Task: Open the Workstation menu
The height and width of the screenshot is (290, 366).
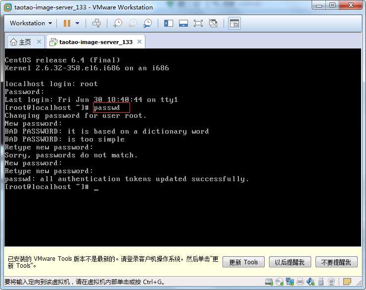Action: 31,23
